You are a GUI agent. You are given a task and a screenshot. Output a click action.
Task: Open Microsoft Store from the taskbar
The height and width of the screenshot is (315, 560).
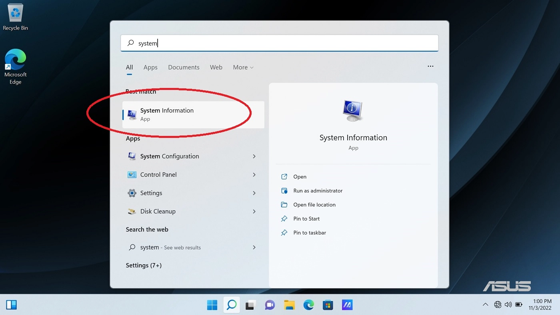[328, 305]
